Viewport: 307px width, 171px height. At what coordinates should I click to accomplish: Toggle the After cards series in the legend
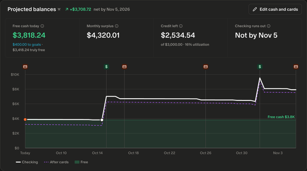click(x=56, y=162)
